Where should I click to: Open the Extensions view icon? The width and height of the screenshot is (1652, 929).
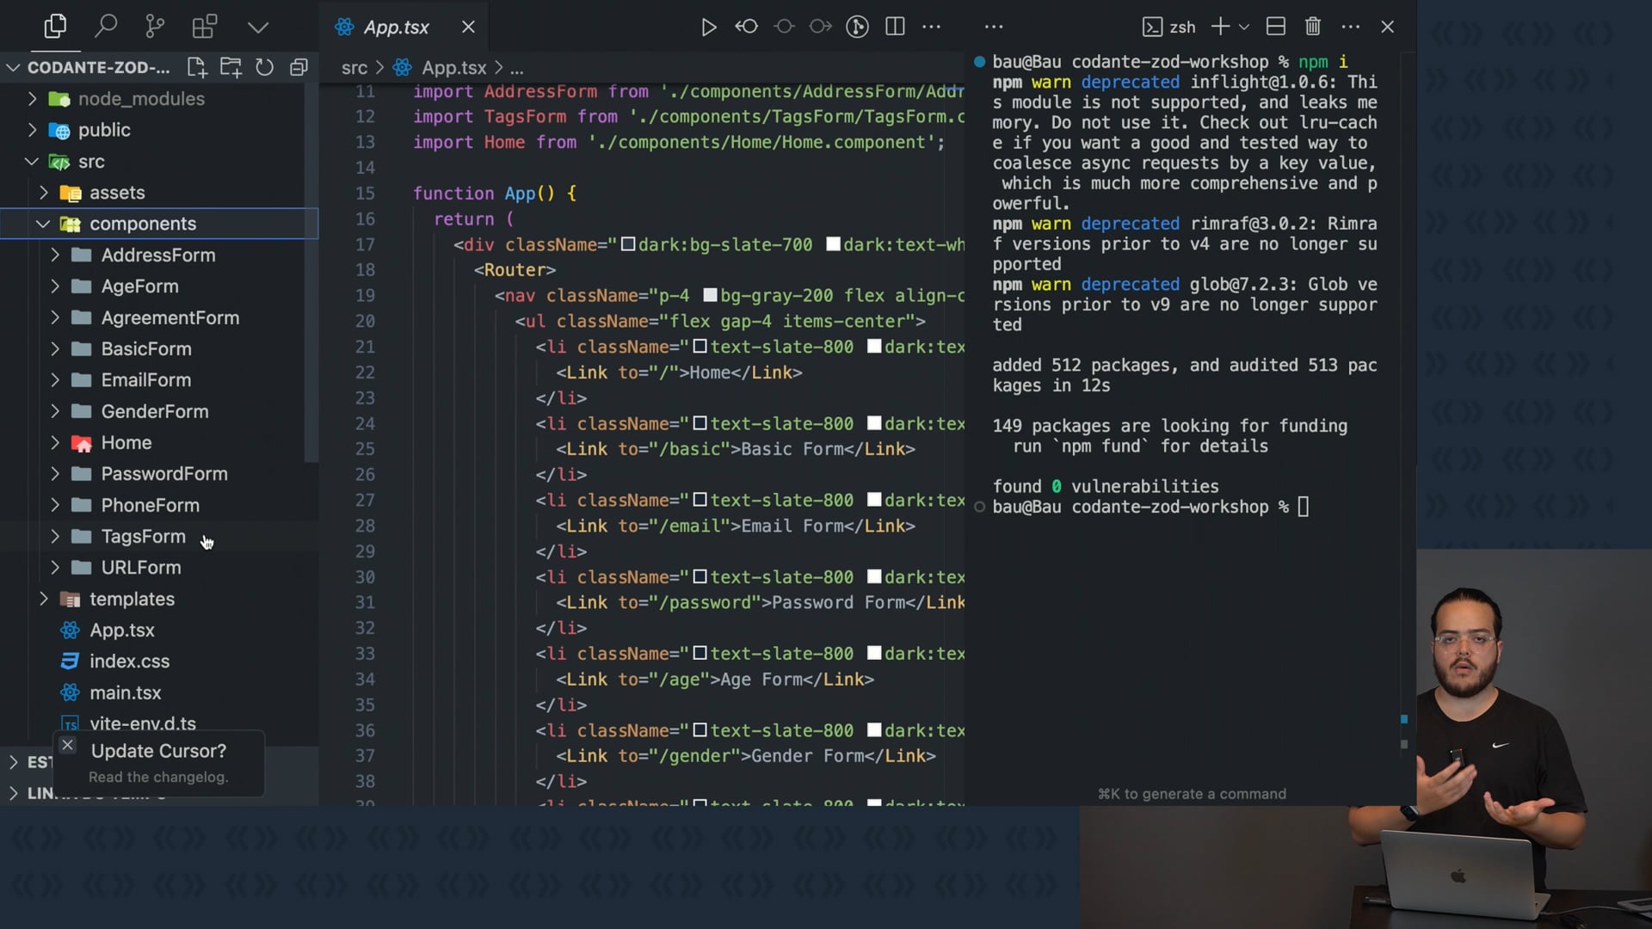(205, 27)
